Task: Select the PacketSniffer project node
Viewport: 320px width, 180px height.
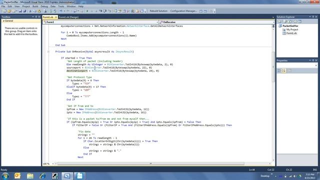Action: 290,26
